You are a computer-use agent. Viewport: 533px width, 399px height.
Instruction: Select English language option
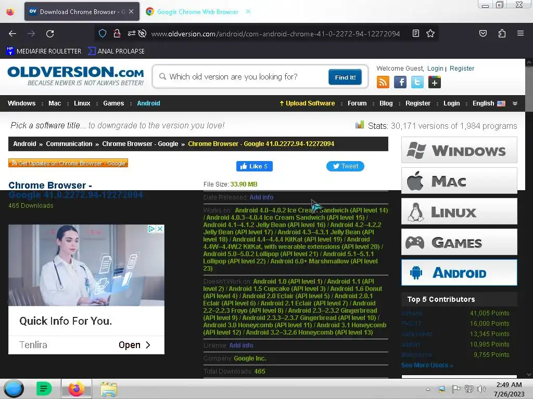click(x=488, y=103)
